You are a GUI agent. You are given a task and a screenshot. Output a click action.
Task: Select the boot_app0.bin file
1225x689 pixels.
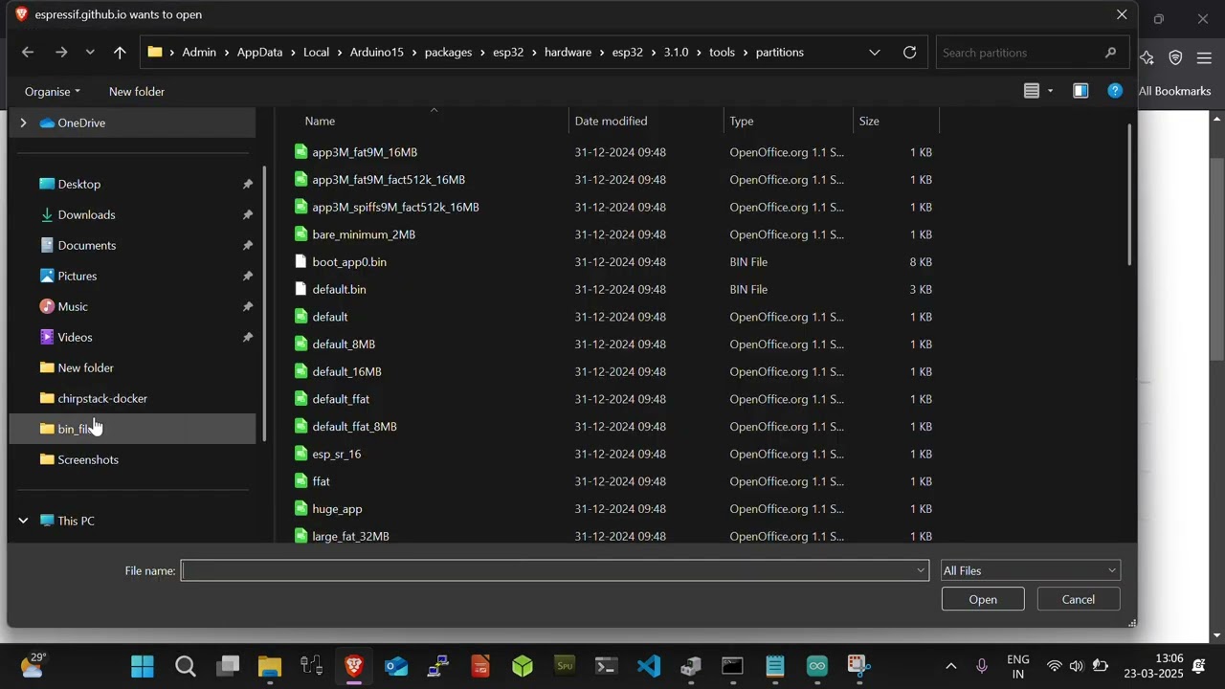click(x=349, y=262)
